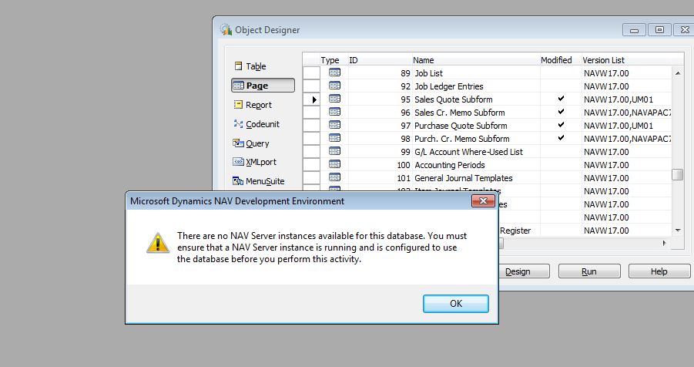The image size is (694, 367).
Task: Toggle Modified checkmark for Purch. Cr. Memo Subform
Action: pyautogui.click(x=561, y=138)
